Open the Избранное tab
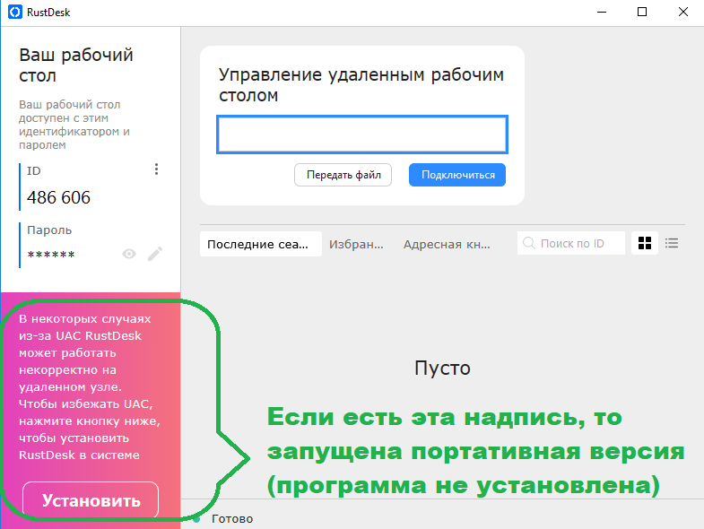The width and height of the screenshot is (704, 529). point(356,244)
